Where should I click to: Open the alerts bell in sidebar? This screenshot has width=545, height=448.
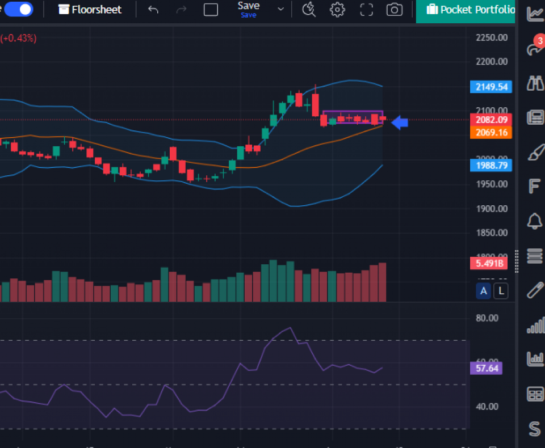pyautogui.click(x=534, y=221)
